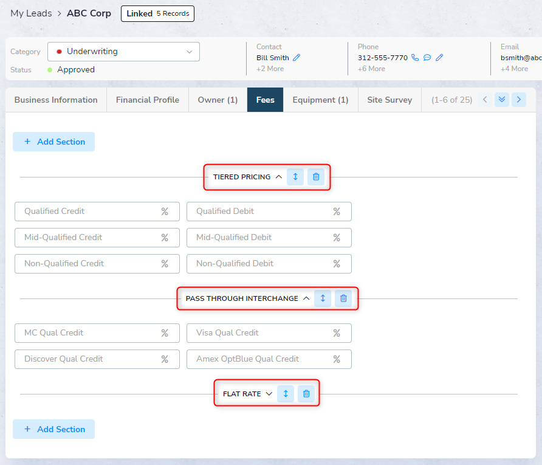The image size is (542, 465).
Task: Focus the Discover Qual Credit field
Action: tap(97, 359)
